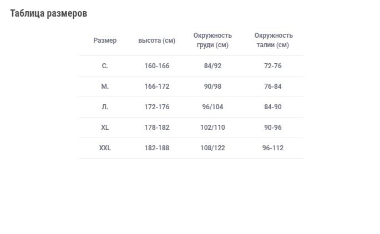Select the 166-172 height value
The height and width of the screenshot is (234, 380).
tap(157, 87)
